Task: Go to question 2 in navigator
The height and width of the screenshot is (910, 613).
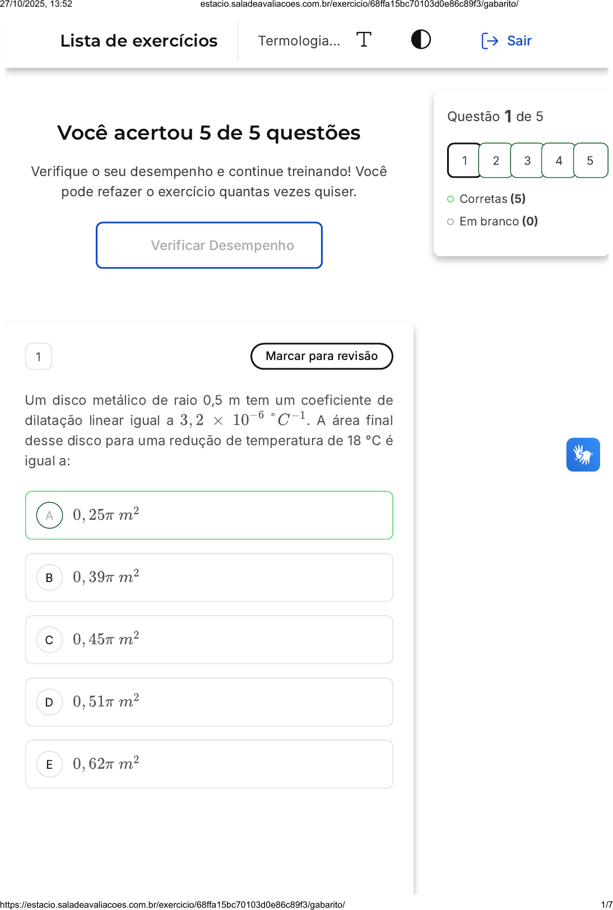Action: coord(496,161)
